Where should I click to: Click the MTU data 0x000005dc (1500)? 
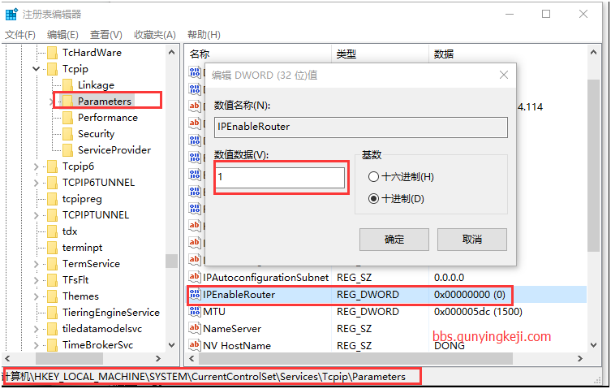pos(478,312)
